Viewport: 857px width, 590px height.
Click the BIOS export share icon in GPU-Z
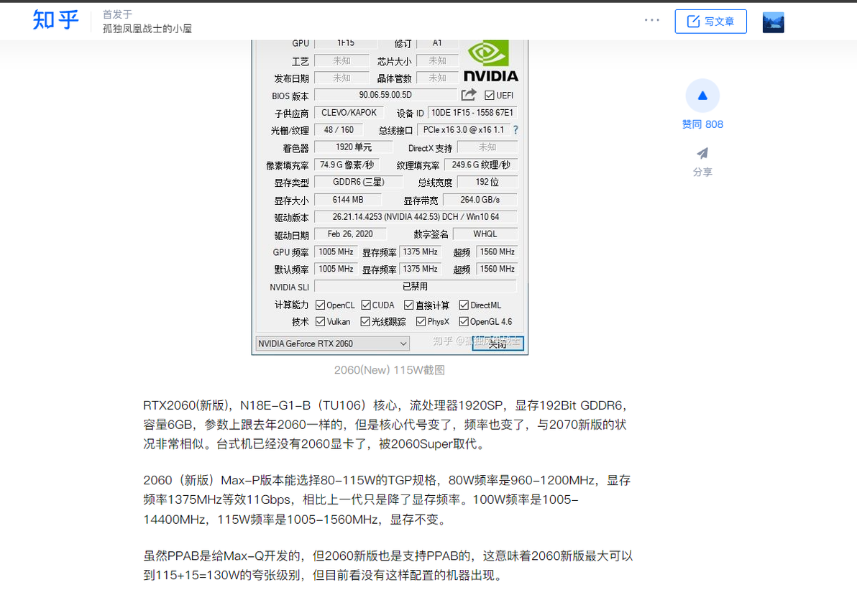(468, 95)
